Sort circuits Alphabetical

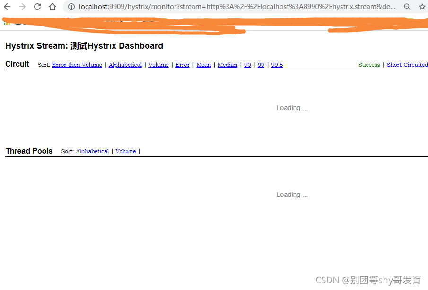[x=125, y=65]
